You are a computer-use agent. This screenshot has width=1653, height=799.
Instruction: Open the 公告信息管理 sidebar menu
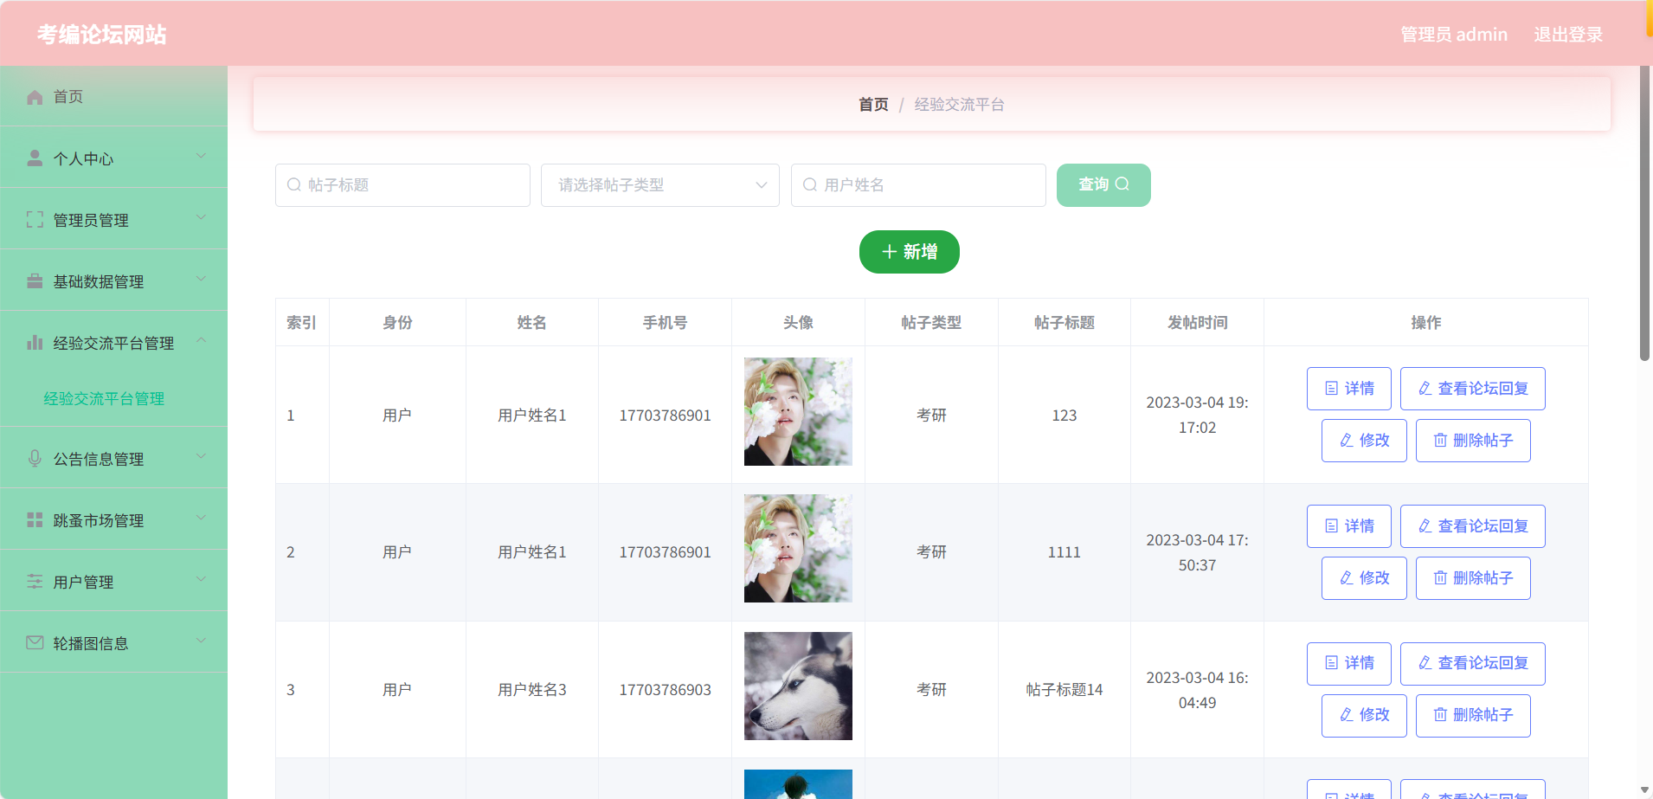[113, 458]
